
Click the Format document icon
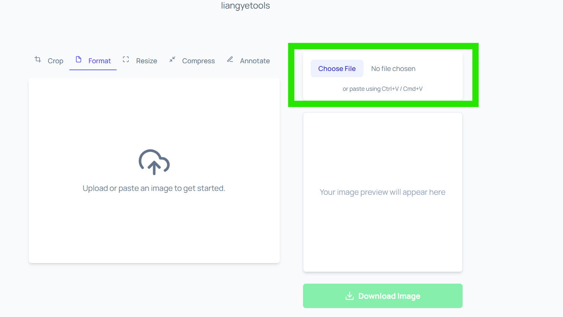pos(78,60)
